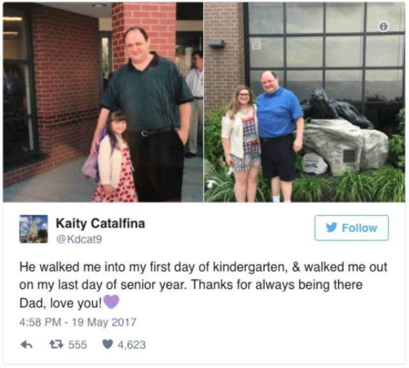Open the 4:58 PM - 19 May 2017 timestamp

click(x=78, y=322)
